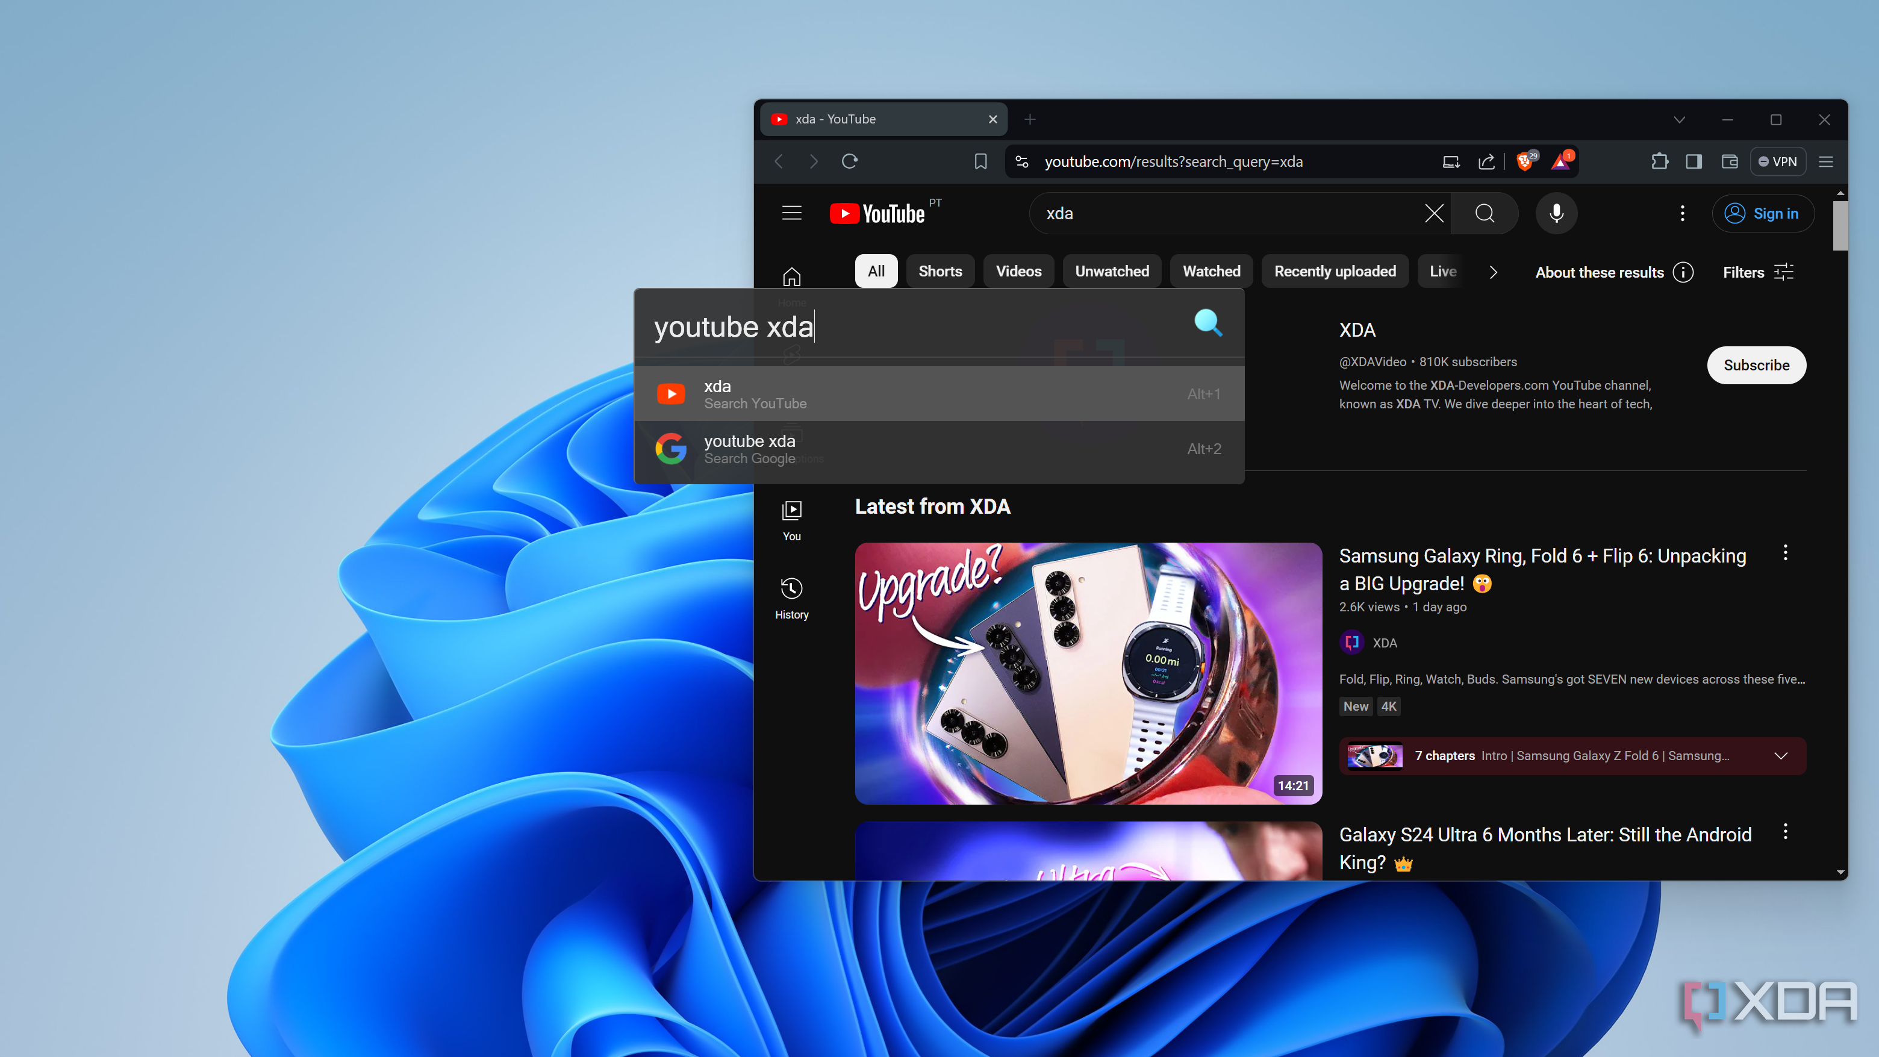Open the Samsung Galaxy Ring video title
The width and height of the screenshot is (1879, 1057).
tap(1542, 569)
